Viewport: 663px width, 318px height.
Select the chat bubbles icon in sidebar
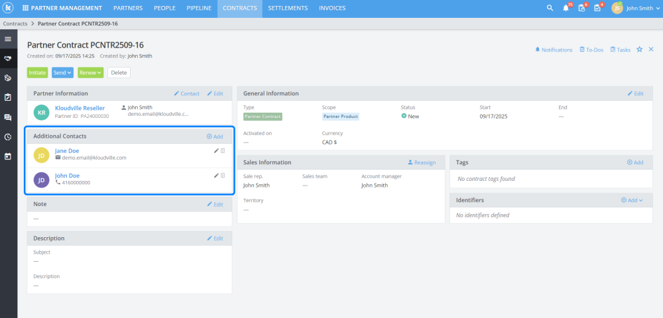7,117
